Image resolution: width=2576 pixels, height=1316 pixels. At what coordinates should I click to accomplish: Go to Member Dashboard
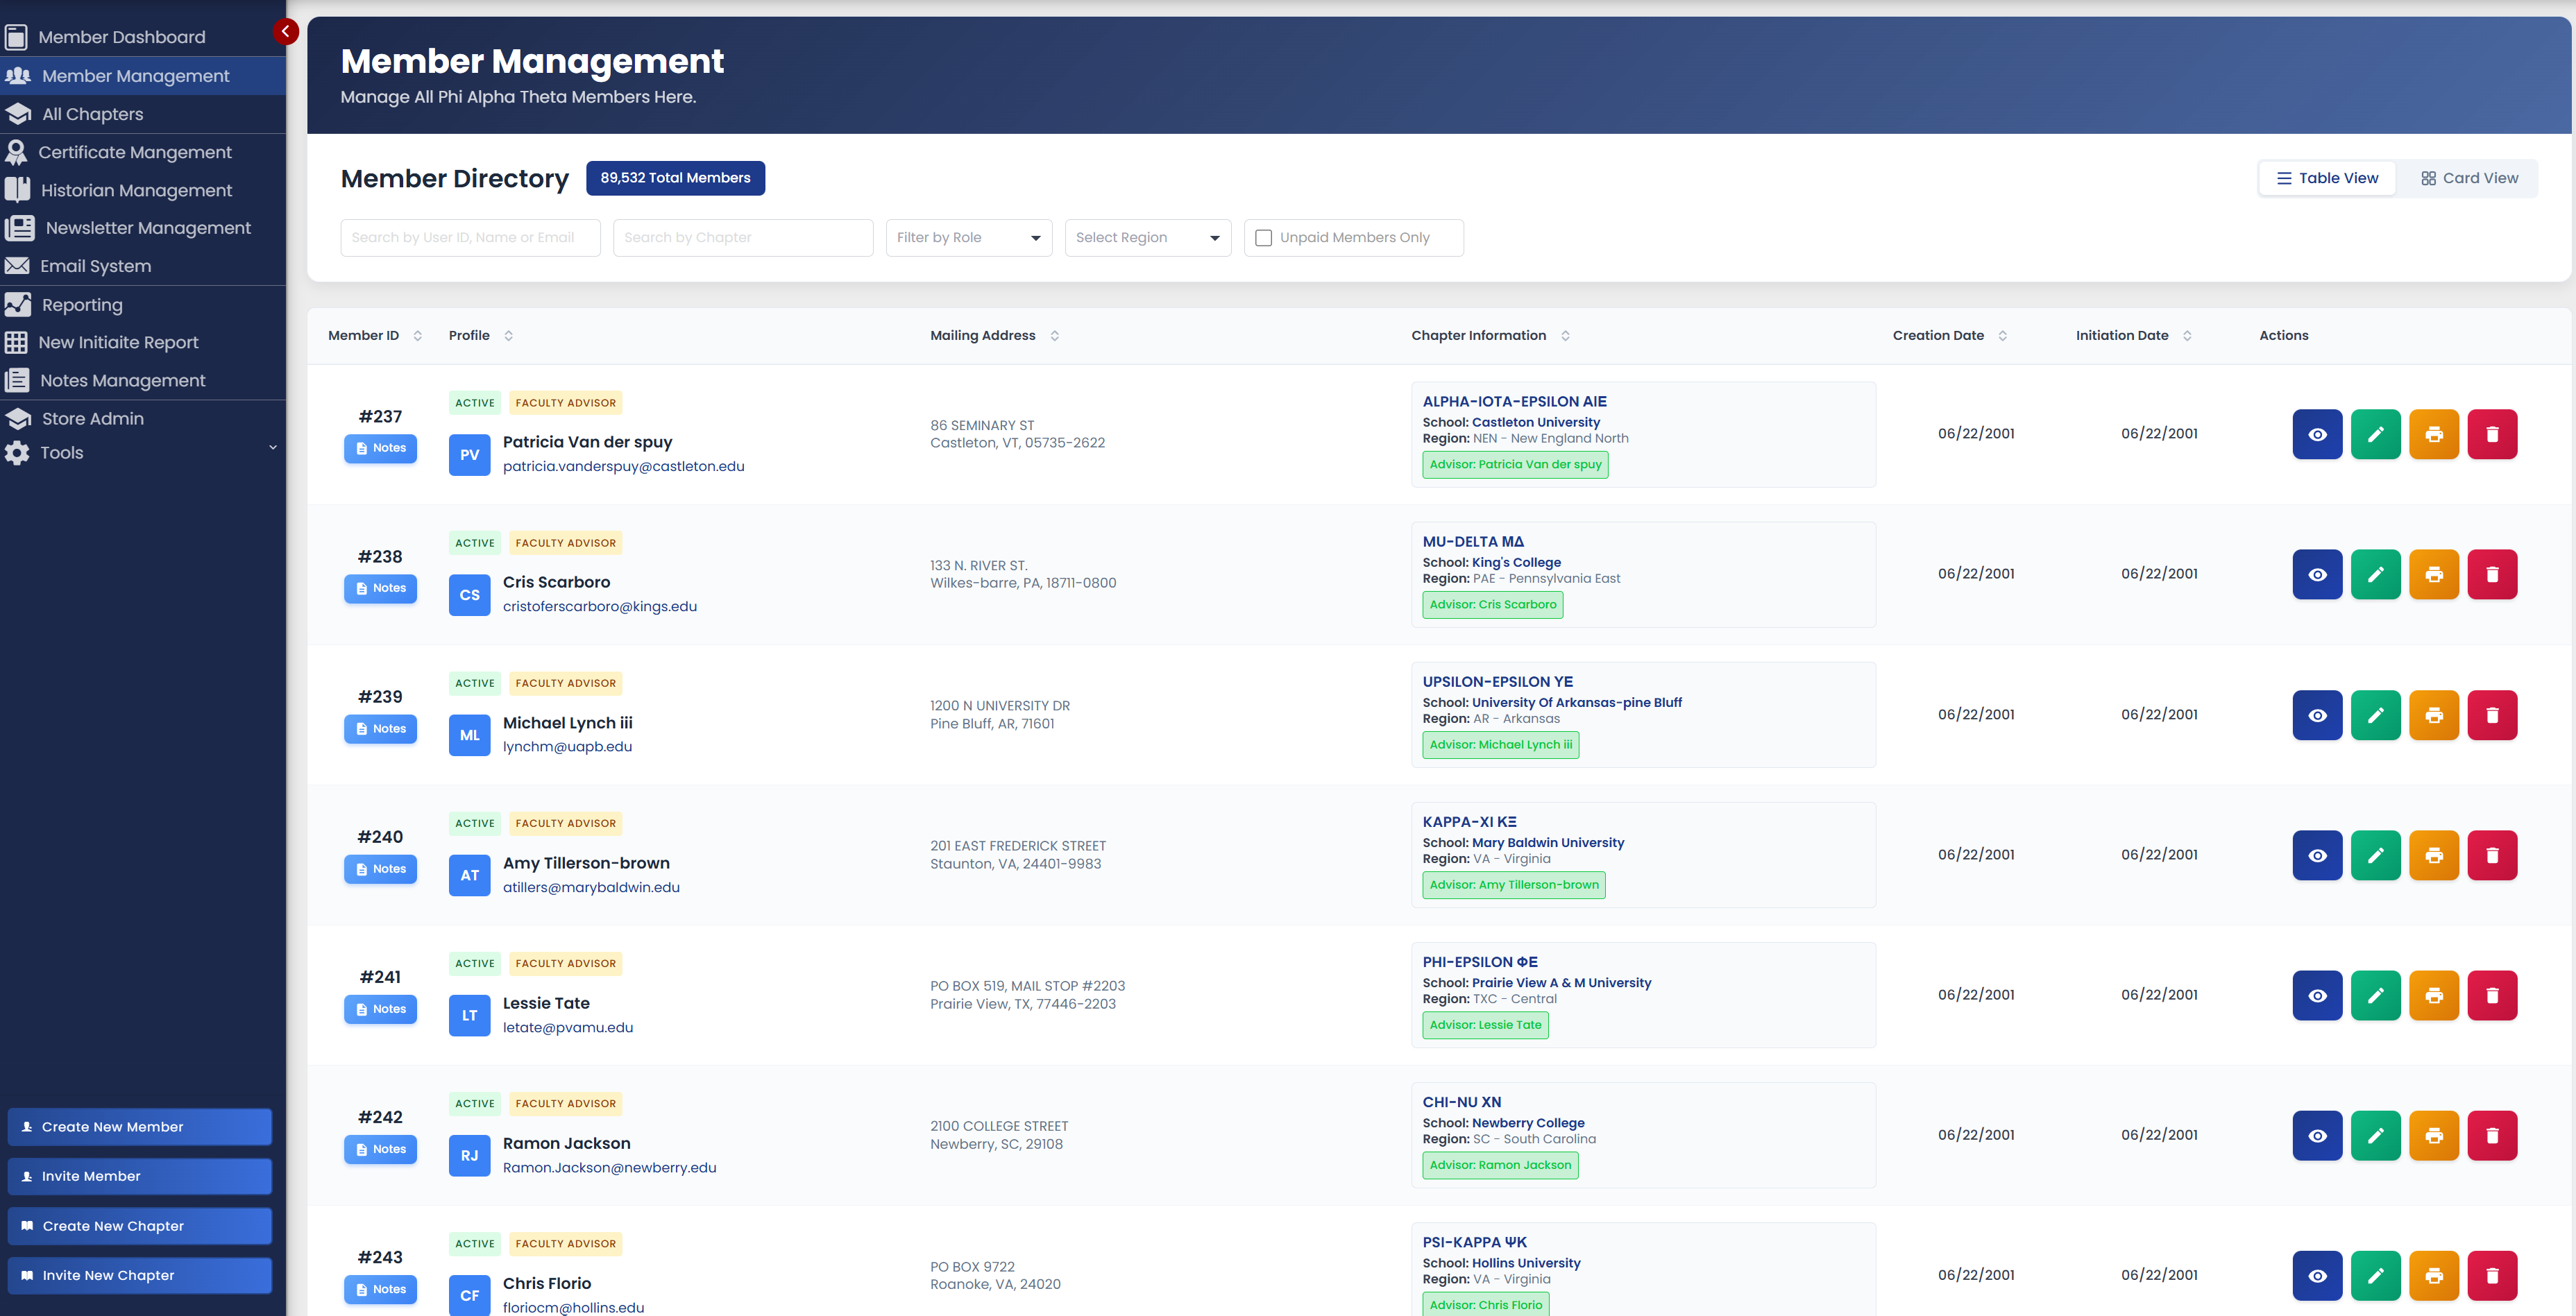[122, 36]
